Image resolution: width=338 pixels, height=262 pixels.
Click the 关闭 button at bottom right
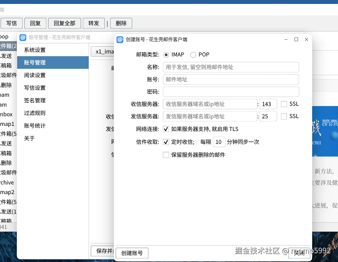(x=300, y=253)
